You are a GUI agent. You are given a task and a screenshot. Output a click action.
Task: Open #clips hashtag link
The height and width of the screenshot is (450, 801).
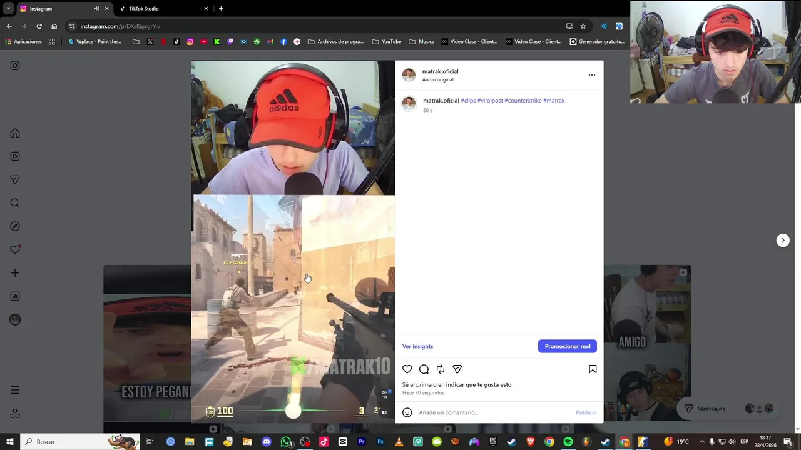(x=468, y=101)
